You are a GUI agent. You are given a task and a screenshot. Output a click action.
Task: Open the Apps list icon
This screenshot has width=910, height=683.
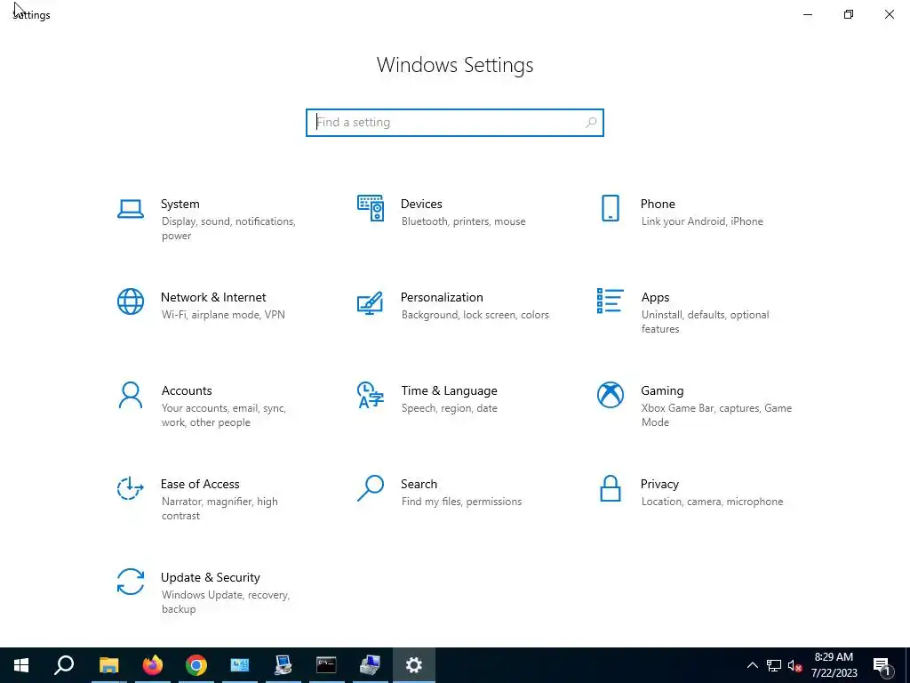pos(610,301)
